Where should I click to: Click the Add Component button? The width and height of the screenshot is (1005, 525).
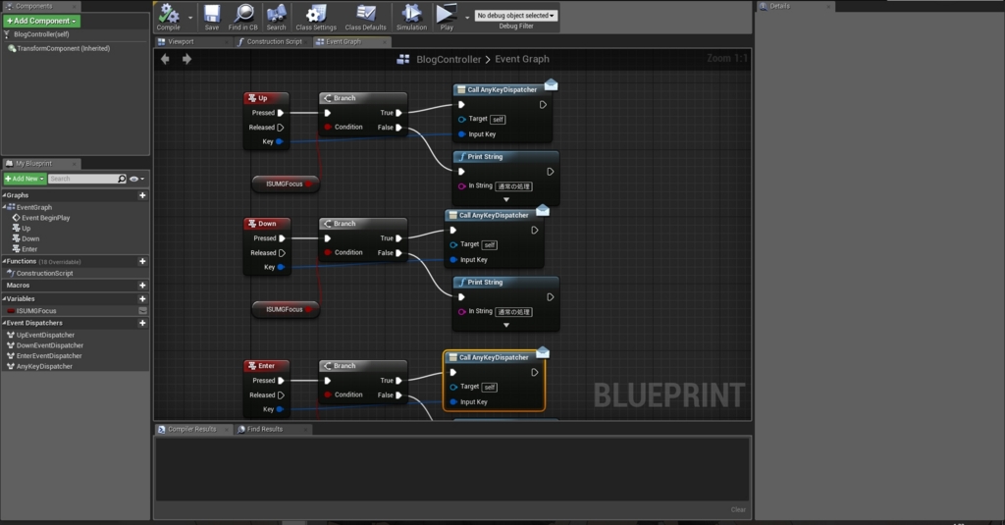coord(41,22)
